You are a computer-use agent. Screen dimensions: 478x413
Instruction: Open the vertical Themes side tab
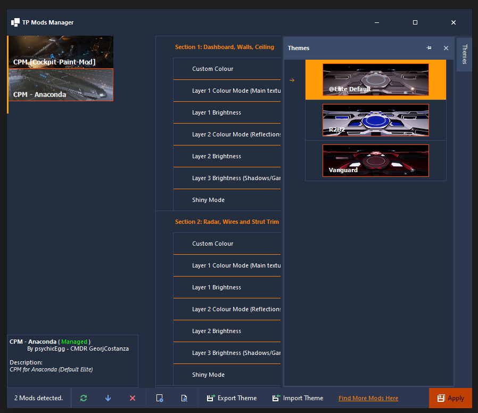coord(465,54)
